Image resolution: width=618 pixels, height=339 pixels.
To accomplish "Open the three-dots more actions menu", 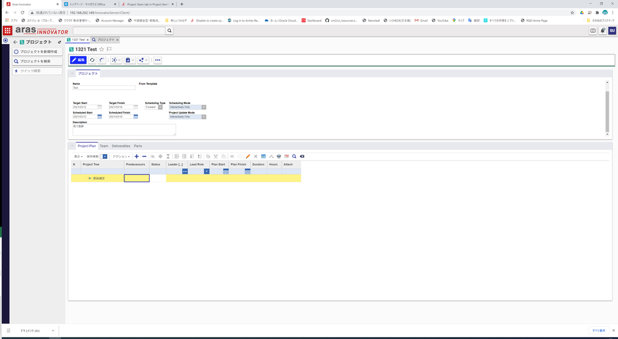I will (158, 60).
